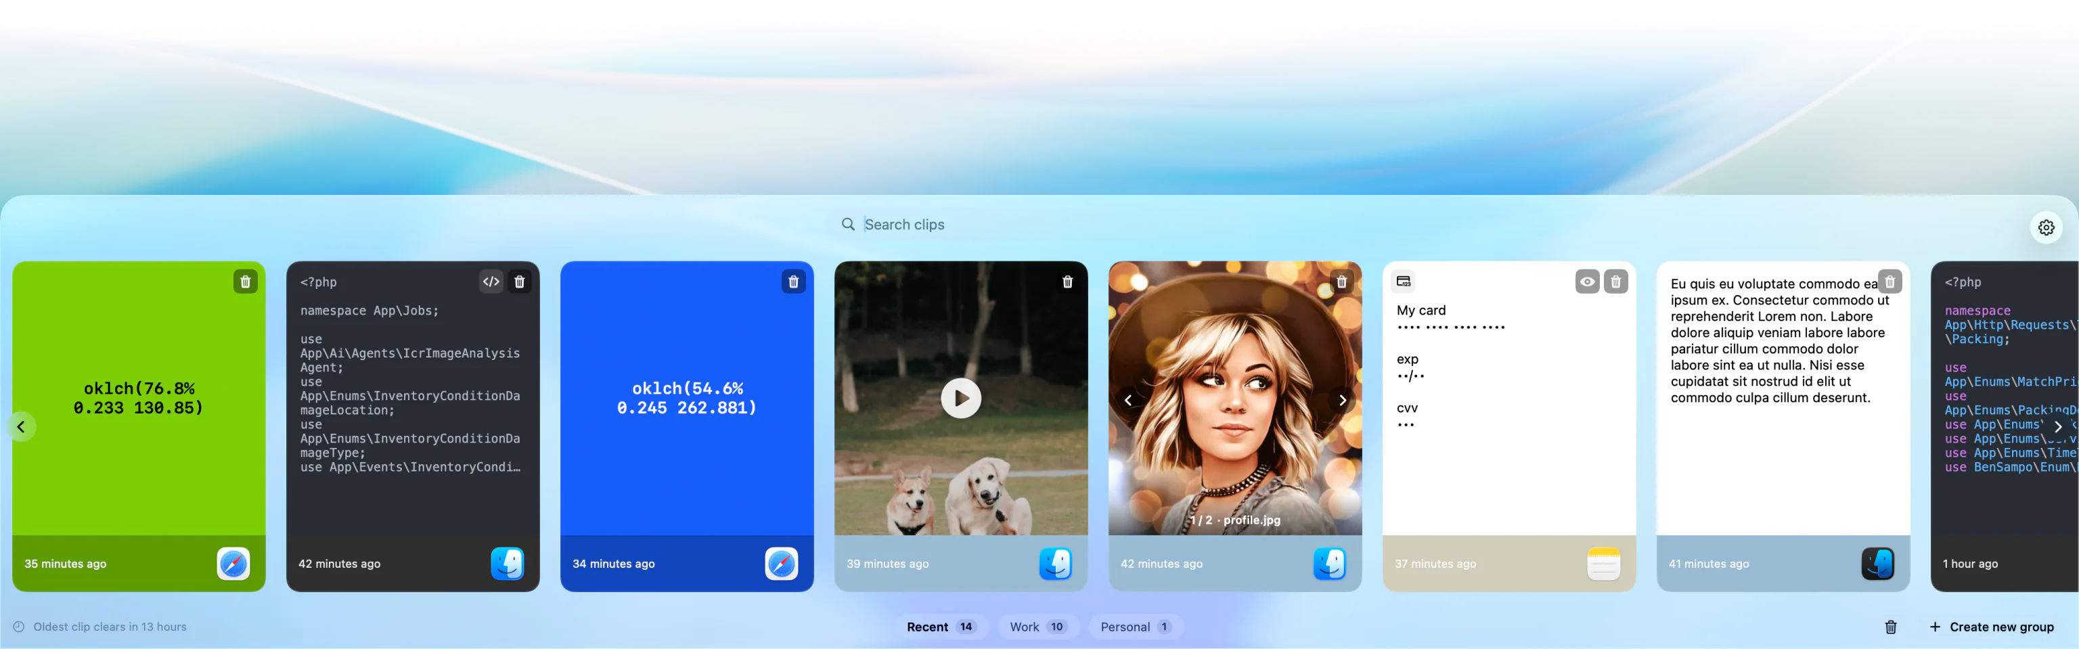Click the "My card" label
The width and height of the screenshot is (2079, 649).
[x=1421, y=310]
